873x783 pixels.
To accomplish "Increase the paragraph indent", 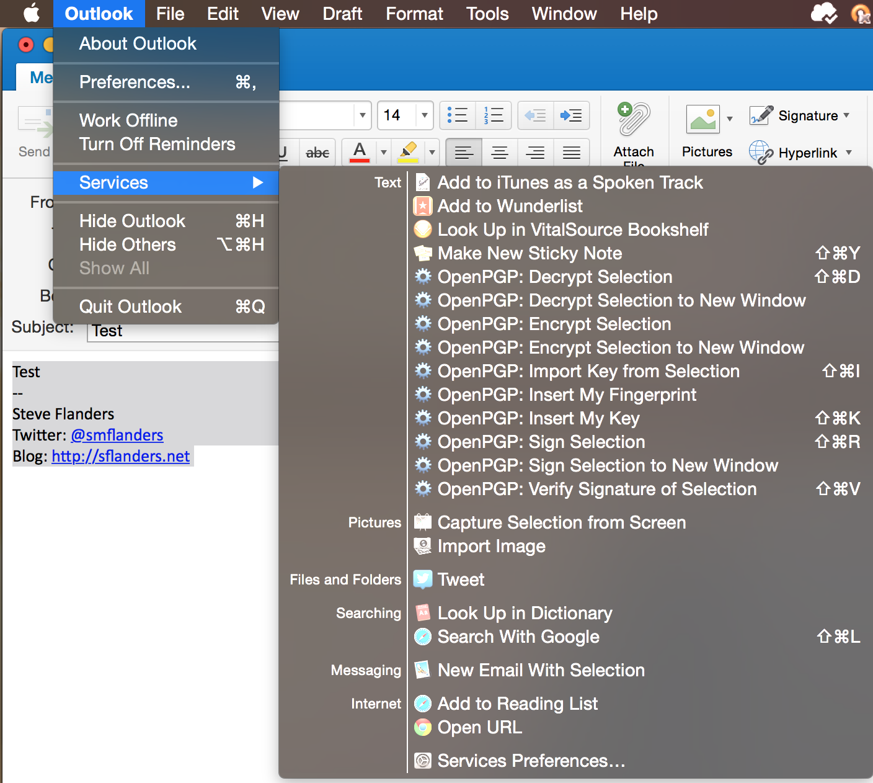I will [x=571, y=115].
